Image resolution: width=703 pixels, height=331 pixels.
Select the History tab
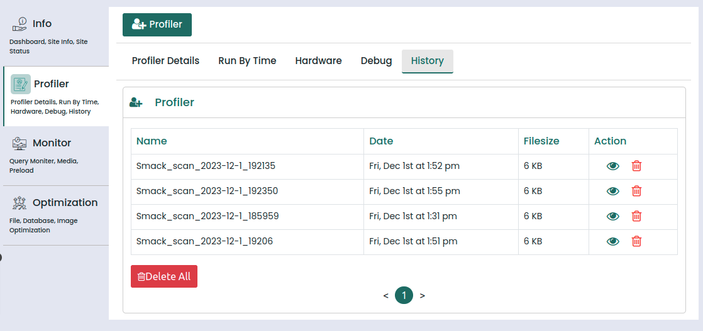(x=427, y=61)
